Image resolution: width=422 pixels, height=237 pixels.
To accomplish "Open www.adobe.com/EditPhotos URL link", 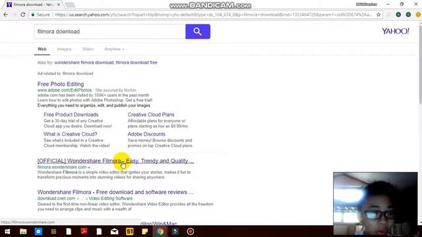I will point(65,90).
